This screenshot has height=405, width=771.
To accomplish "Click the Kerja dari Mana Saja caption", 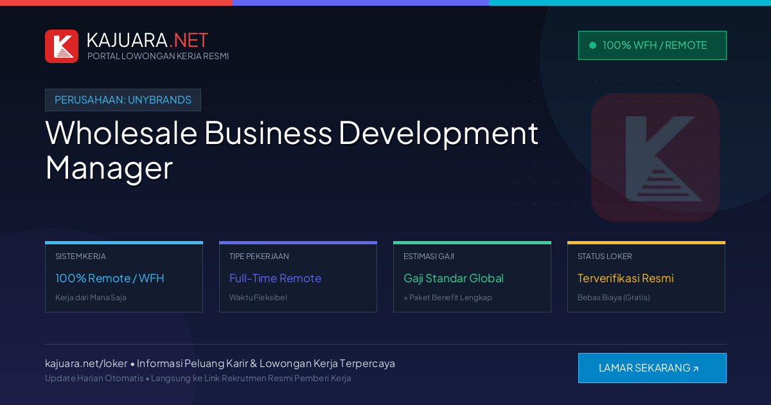I will click(91, 298).
